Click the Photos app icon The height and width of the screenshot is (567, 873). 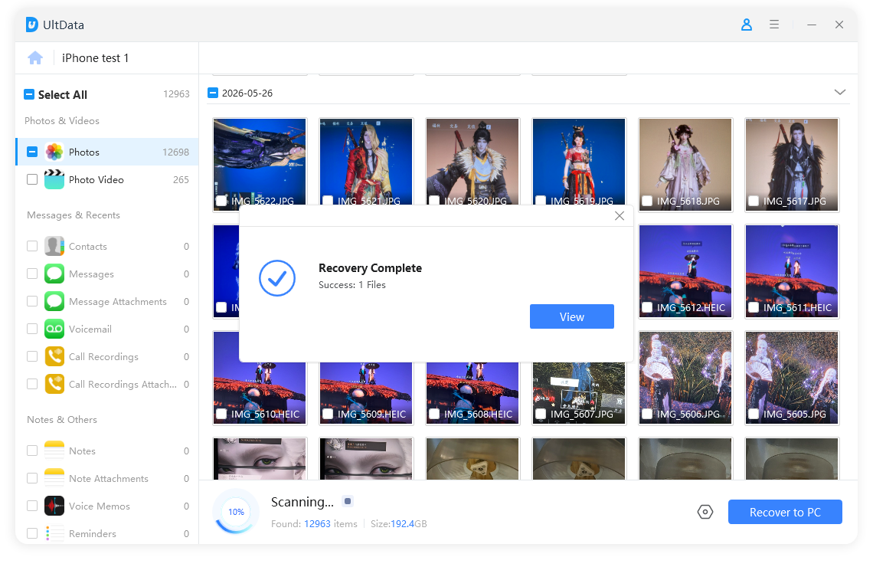(54, 152)
